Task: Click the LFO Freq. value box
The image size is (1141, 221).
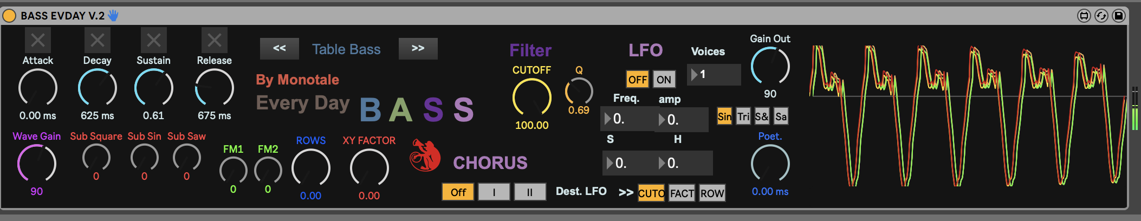Action: point(627,119)
